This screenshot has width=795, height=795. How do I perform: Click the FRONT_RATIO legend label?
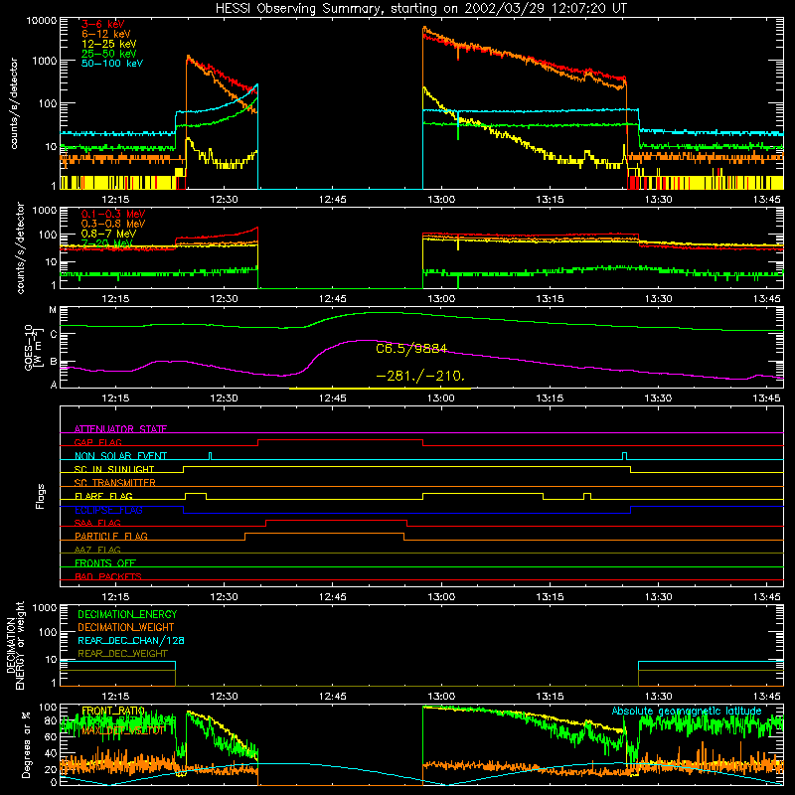click(113, 712)
